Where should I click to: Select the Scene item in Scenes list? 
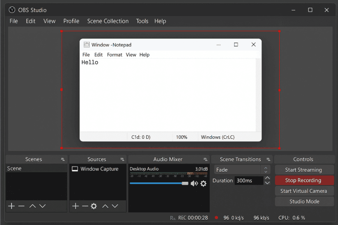click(x=36, y=169)
